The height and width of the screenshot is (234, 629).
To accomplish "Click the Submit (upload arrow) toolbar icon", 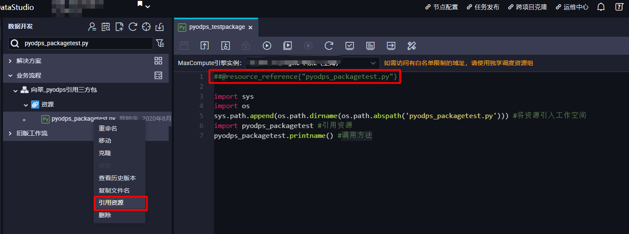I will (x=204, y=46).
